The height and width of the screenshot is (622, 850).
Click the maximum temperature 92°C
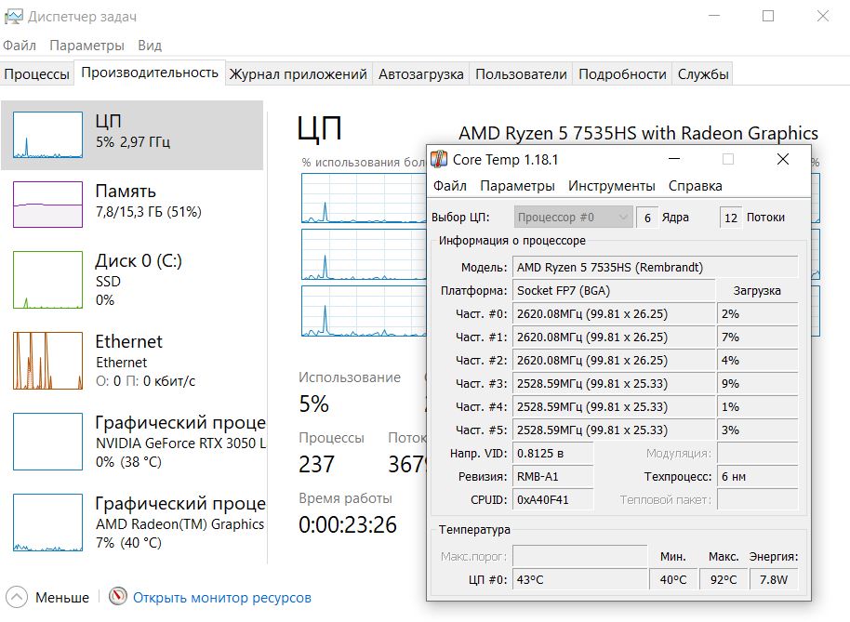[x=724, y=580]
